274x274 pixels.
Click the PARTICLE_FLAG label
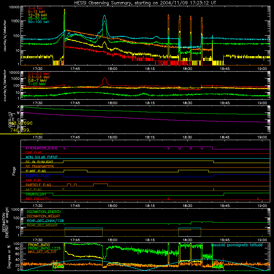[38, 185]
